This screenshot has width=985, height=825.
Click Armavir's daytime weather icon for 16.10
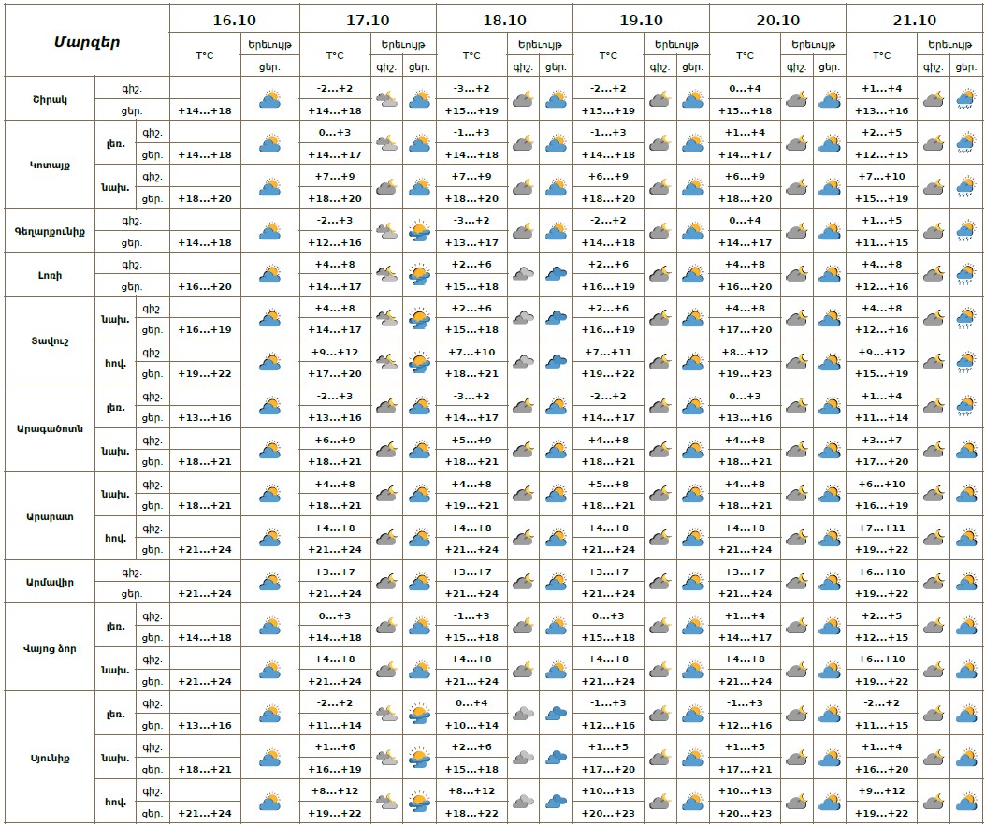click(x=270, y=582)
